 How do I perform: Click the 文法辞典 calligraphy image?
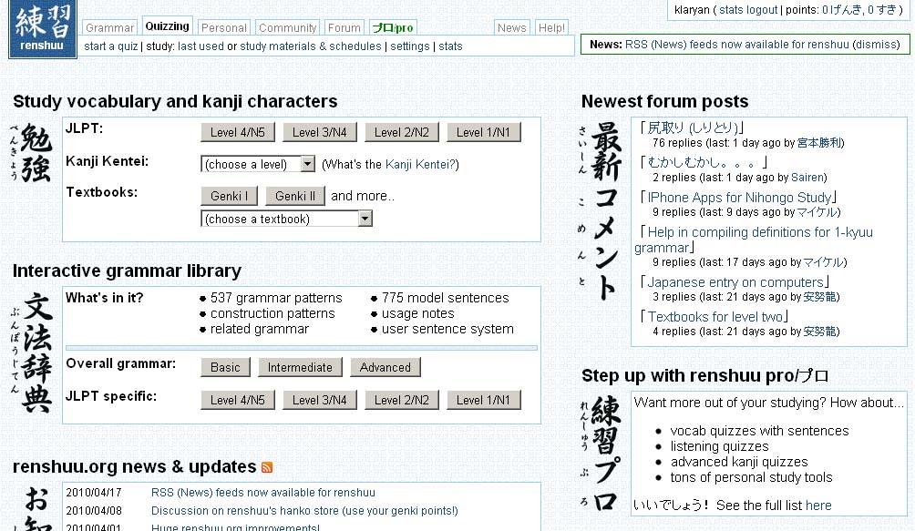click(x=33, y=352)
